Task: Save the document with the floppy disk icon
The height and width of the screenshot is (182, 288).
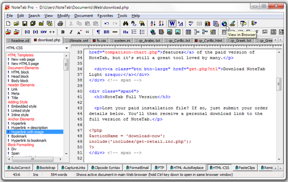Action: click(x=25, y=24)
